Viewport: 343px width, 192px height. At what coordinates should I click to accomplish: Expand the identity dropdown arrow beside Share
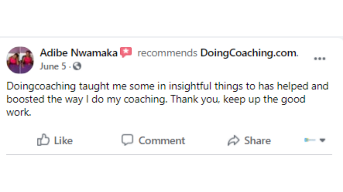click(x=323, y=140)
